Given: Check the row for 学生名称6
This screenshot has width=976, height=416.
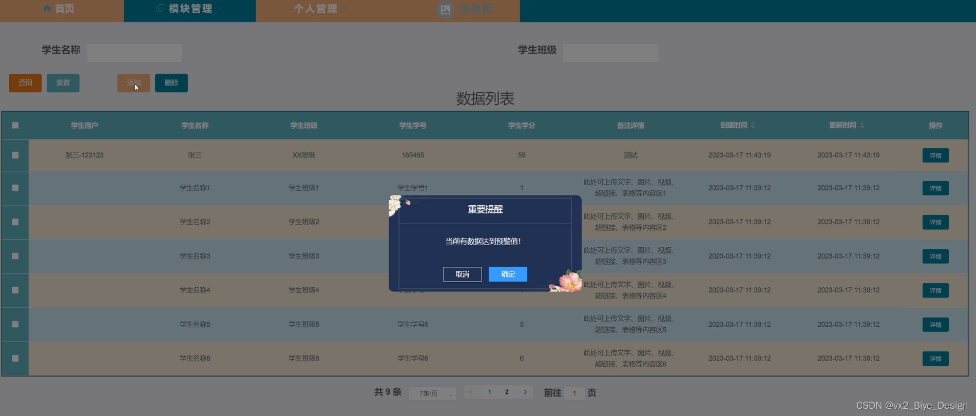Looking at the screenshot, I should pos(15,358).
